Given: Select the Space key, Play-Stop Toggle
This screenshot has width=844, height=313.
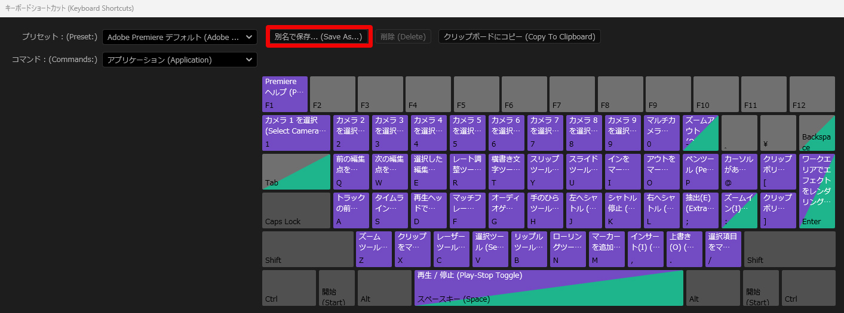Looking at the screenshot, I should [x=549, y=288].
